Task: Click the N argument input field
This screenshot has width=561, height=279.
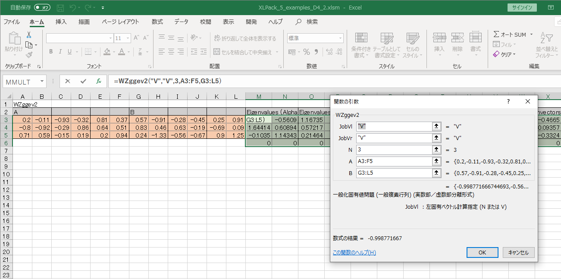Action: 394,150
